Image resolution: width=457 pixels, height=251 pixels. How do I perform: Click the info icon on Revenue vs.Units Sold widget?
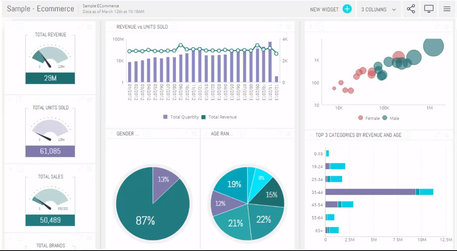[x=173, y=26]
